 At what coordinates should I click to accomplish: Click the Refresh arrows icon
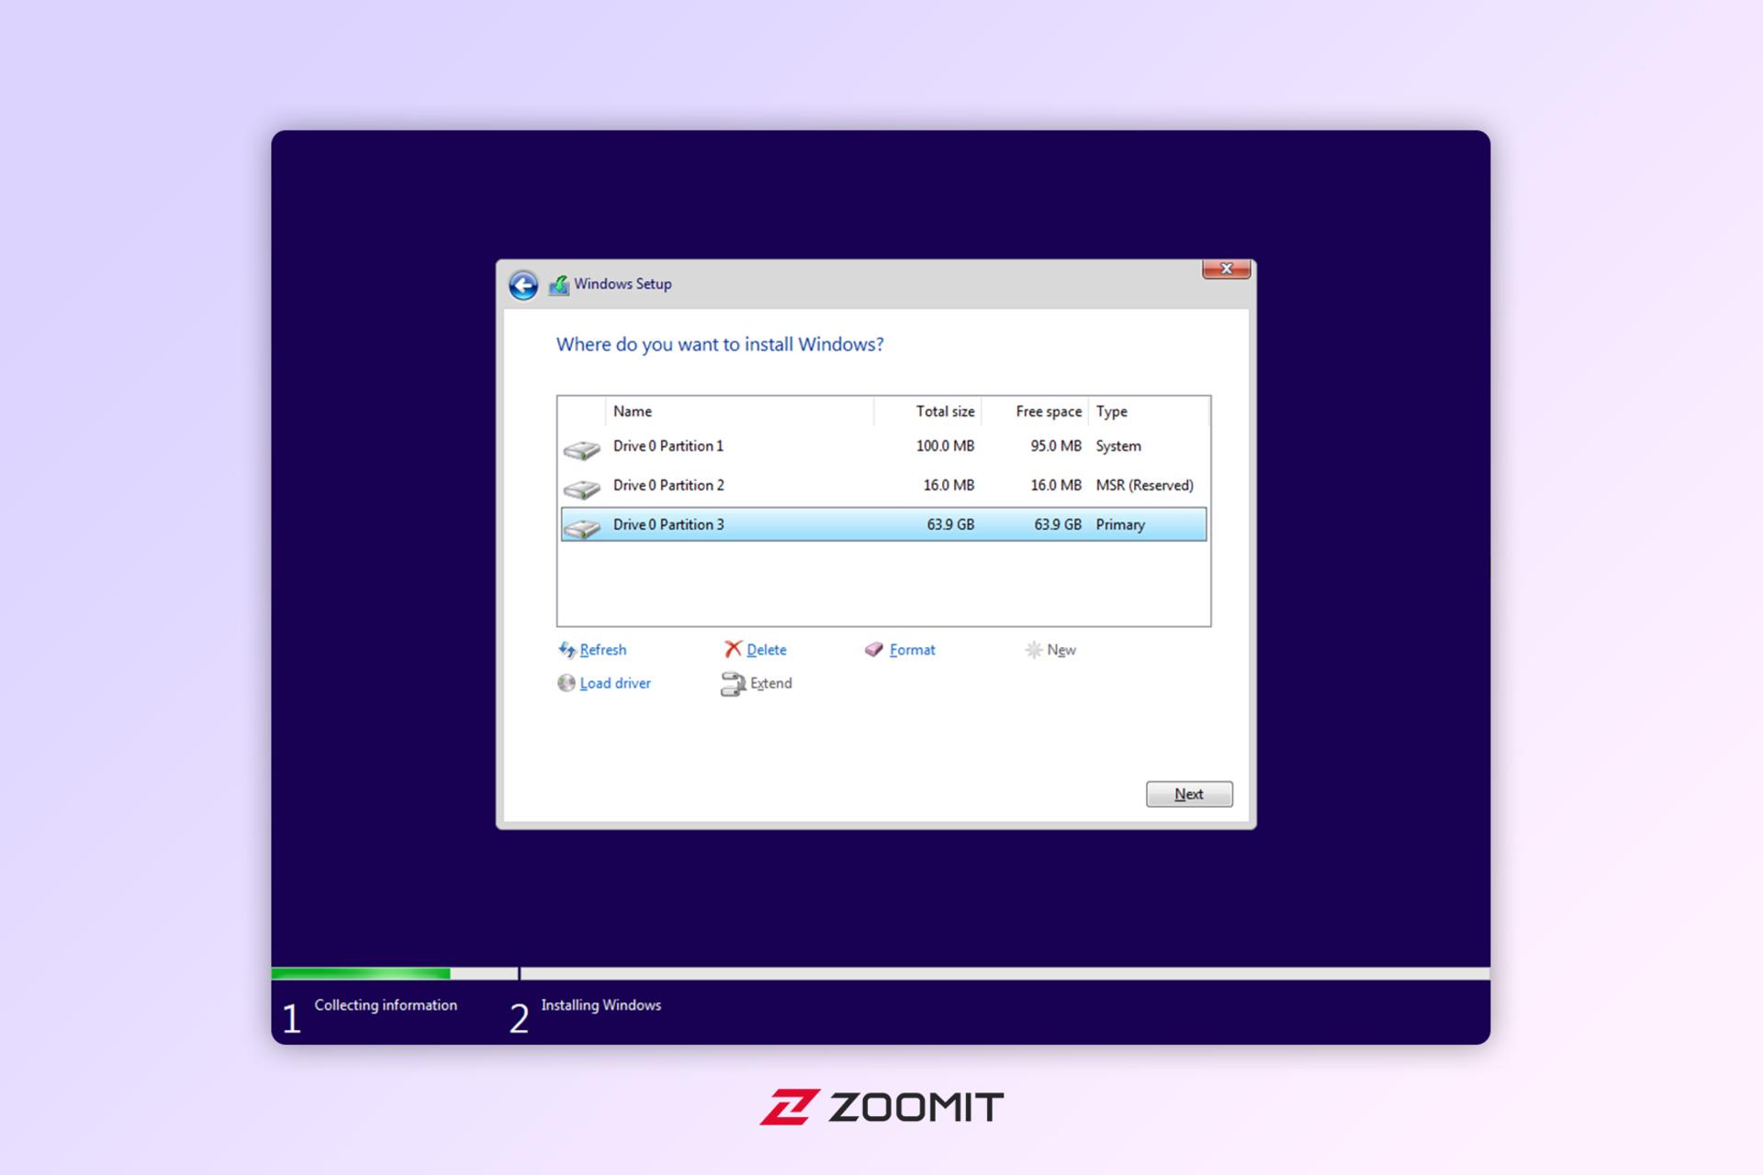click(x=567, y=649)
